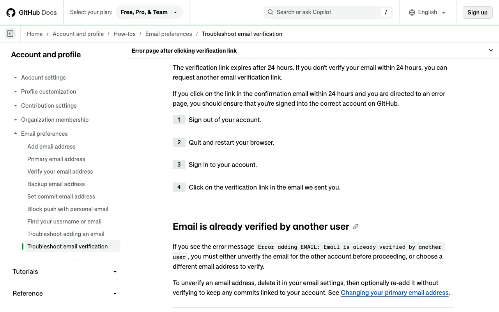Open Block push with personal email
This screenshot has height=312, width=499.
click(x=68, y=209)
